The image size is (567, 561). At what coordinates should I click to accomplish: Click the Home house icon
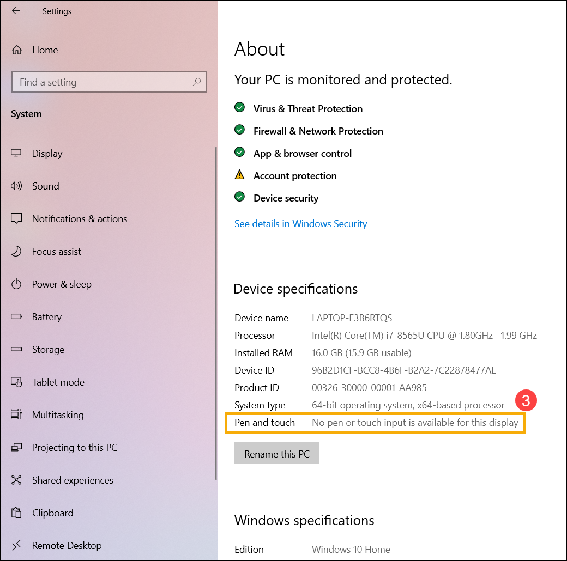(x=17, y=50)
